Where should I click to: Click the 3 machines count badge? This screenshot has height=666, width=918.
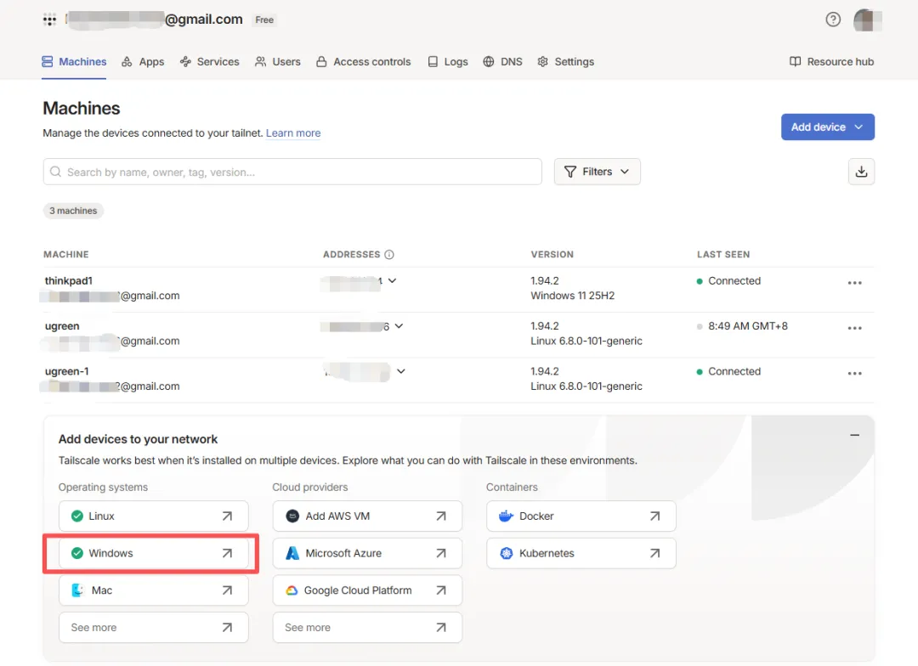click(x=73, y=211)
